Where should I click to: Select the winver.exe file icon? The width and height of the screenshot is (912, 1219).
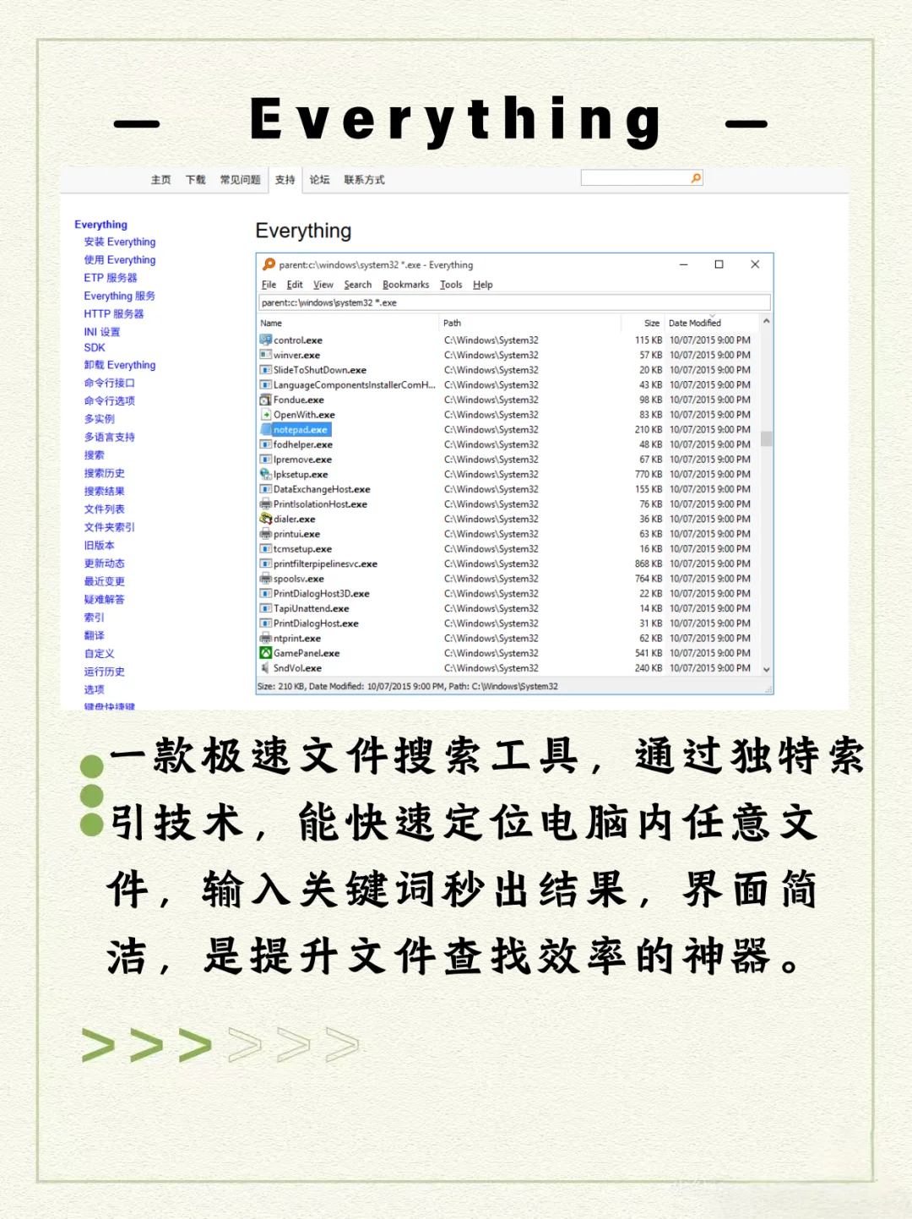[265, 355]
